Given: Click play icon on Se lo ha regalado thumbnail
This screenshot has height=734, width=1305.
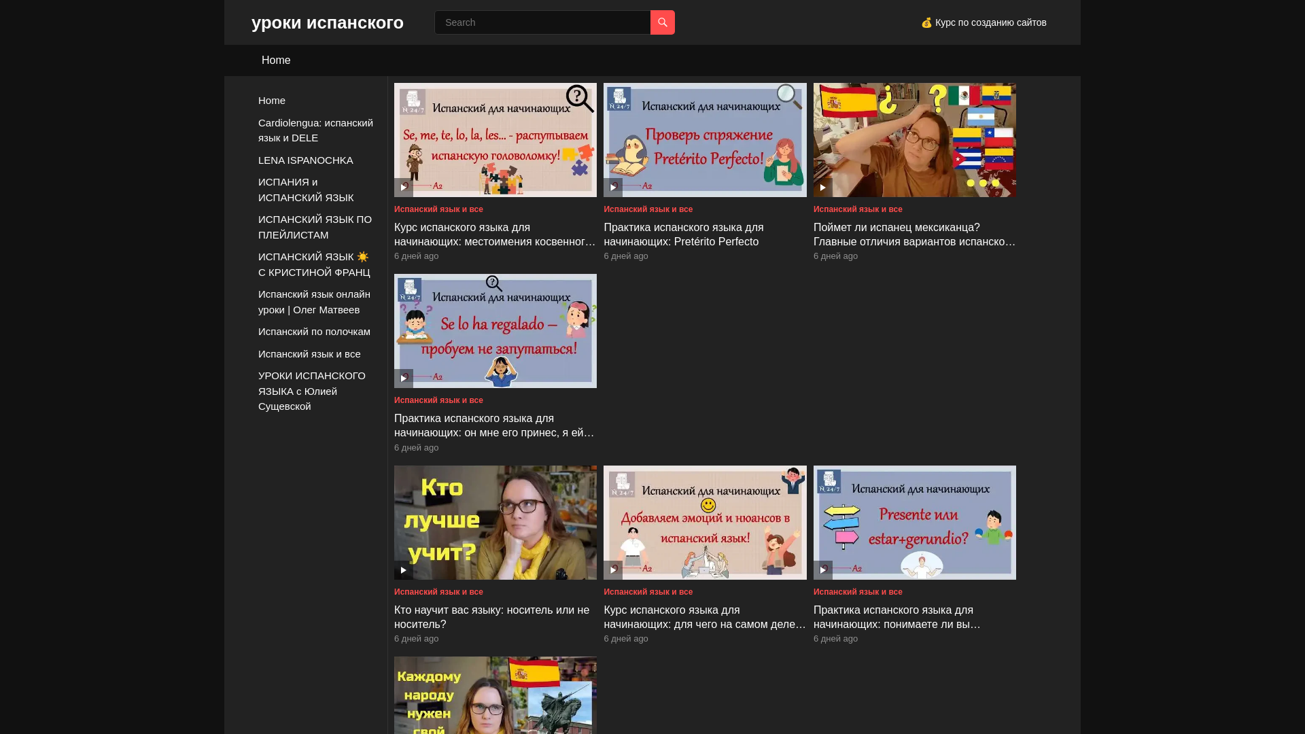Looking at the screenshot, I should coord(404,379).
